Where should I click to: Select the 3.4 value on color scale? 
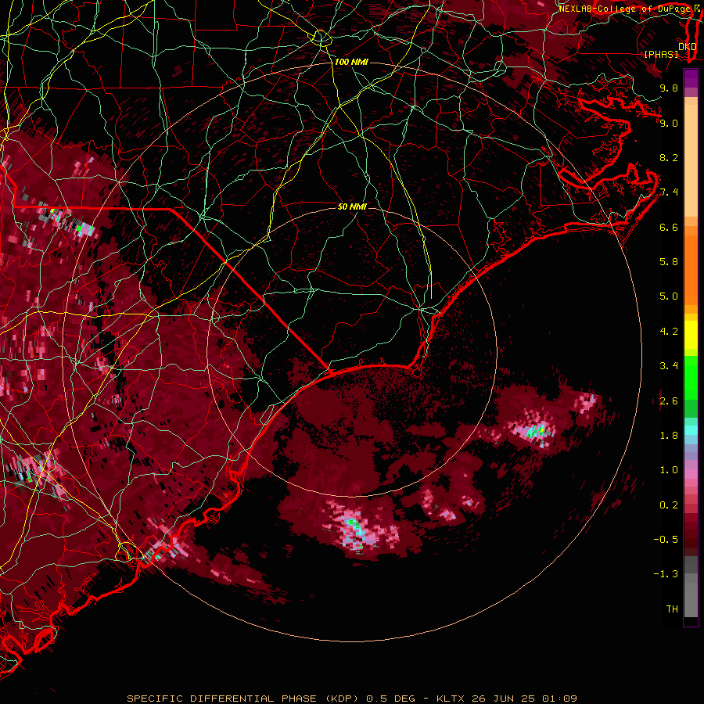coord(669,366)
